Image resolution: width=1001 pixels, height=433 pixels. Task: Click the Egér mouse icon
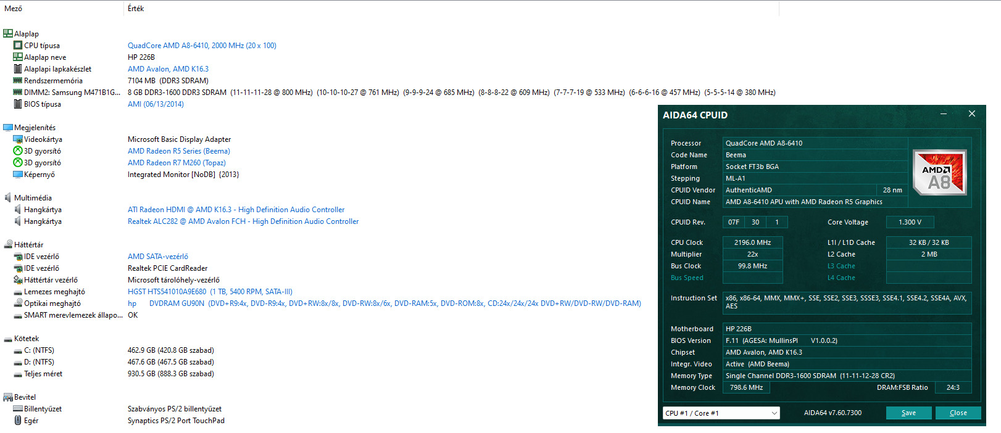[x=18, y=420]
